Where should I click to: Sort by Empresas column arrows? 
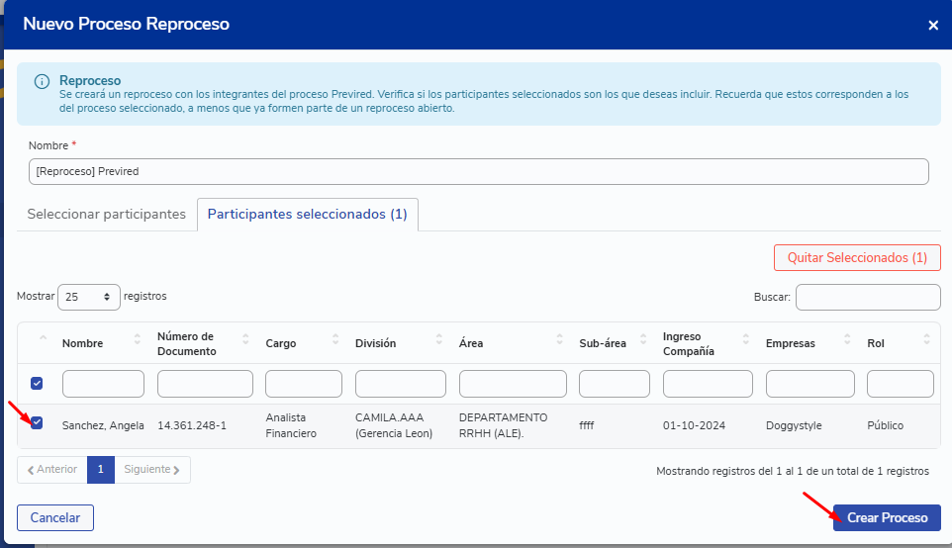[847, 339]
